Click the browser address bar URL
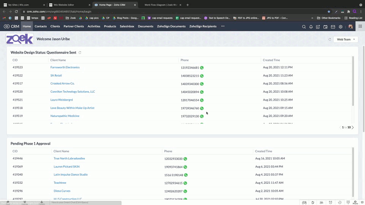The height and width of the screenshot is (205, 365). click(59, 12)
